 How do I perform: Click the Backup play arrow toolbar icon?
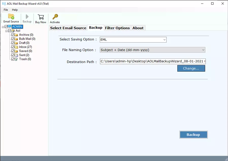click(x=27, y=16)
